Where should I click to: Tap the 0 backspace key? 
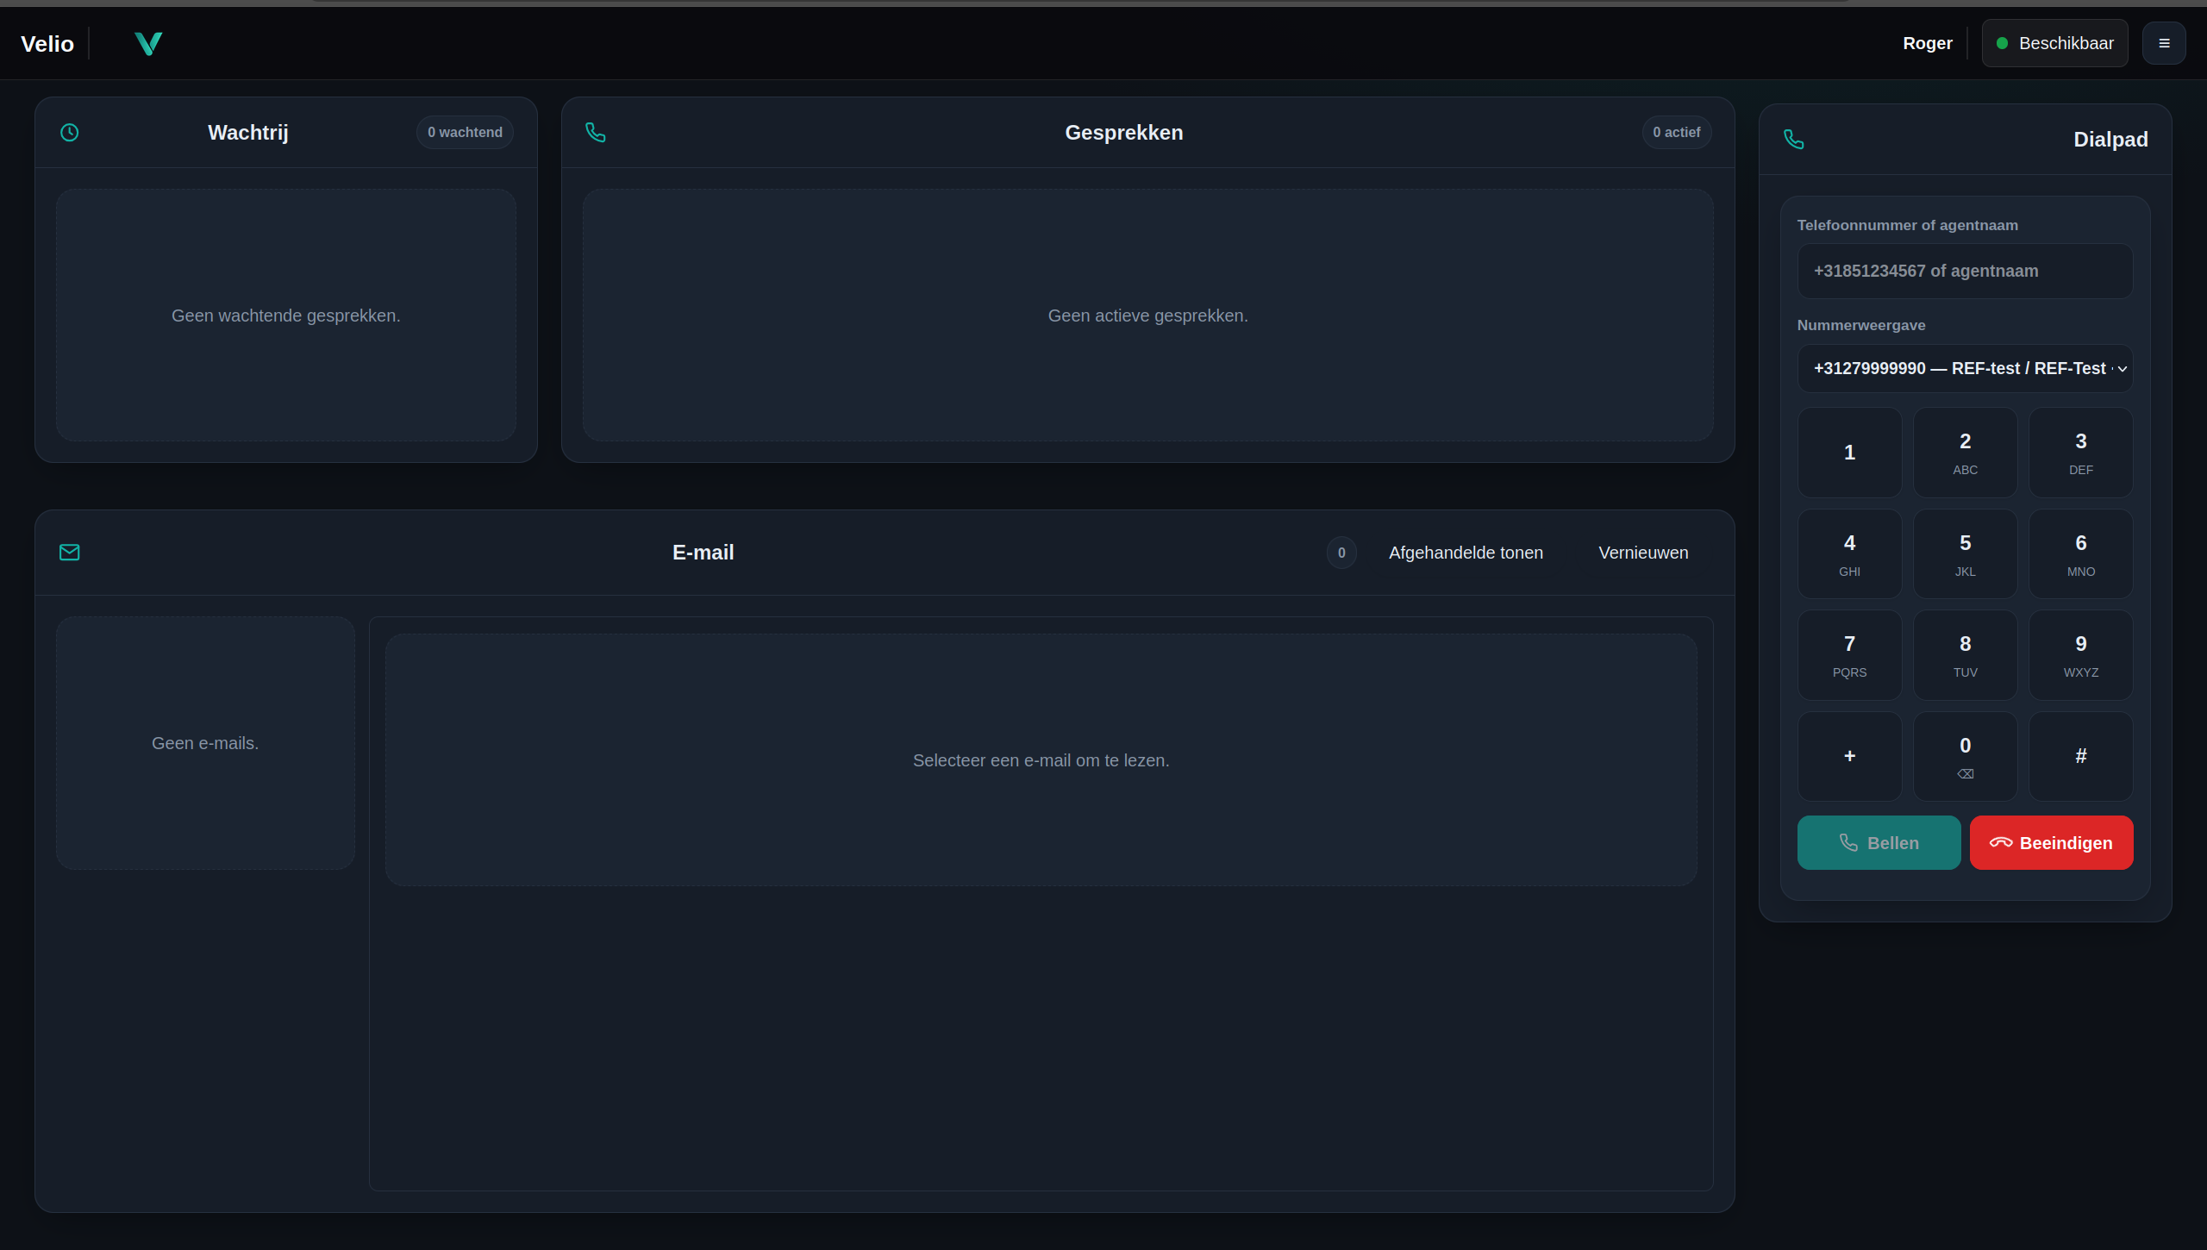click(x=1966, y=756)
